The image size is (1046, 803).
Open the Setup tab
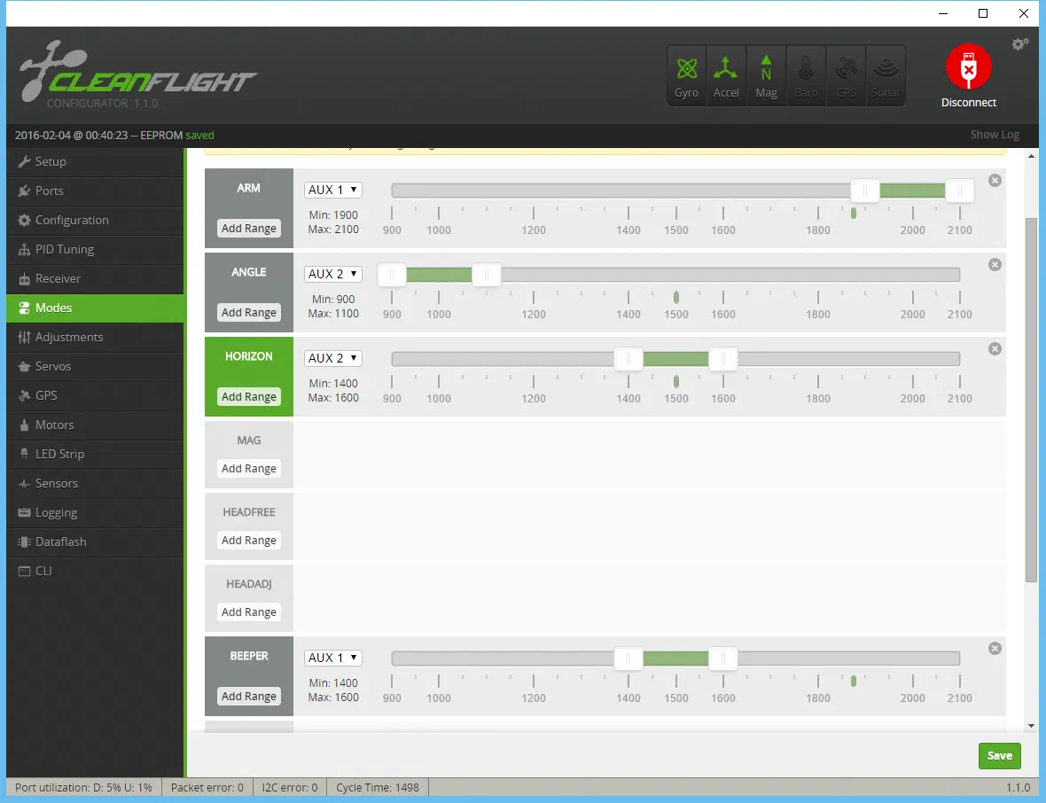point(95,161)
